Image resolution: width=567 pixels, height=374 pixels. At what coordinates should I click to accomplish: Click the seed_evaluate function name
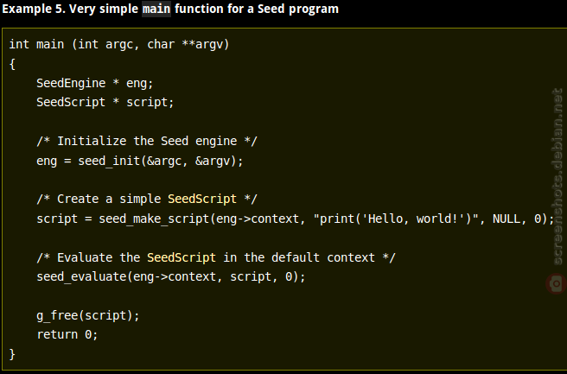[81, 277]
